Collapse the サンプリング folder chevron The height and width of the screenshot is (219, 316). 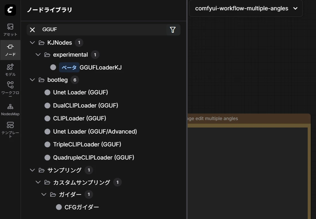coord(32,170)
